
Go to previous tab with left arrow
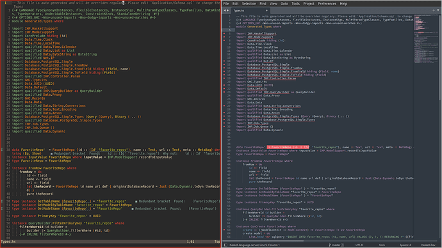pyautogui.click(x=225, y=11)
